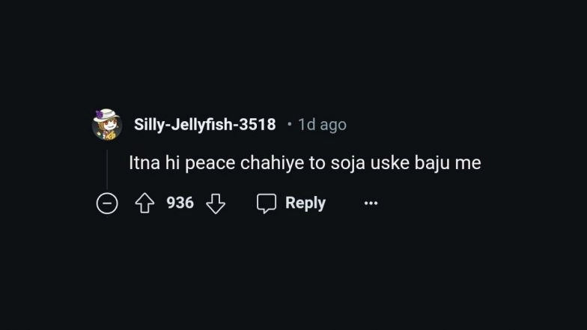Click the Reply text label

tap(305, 203)
